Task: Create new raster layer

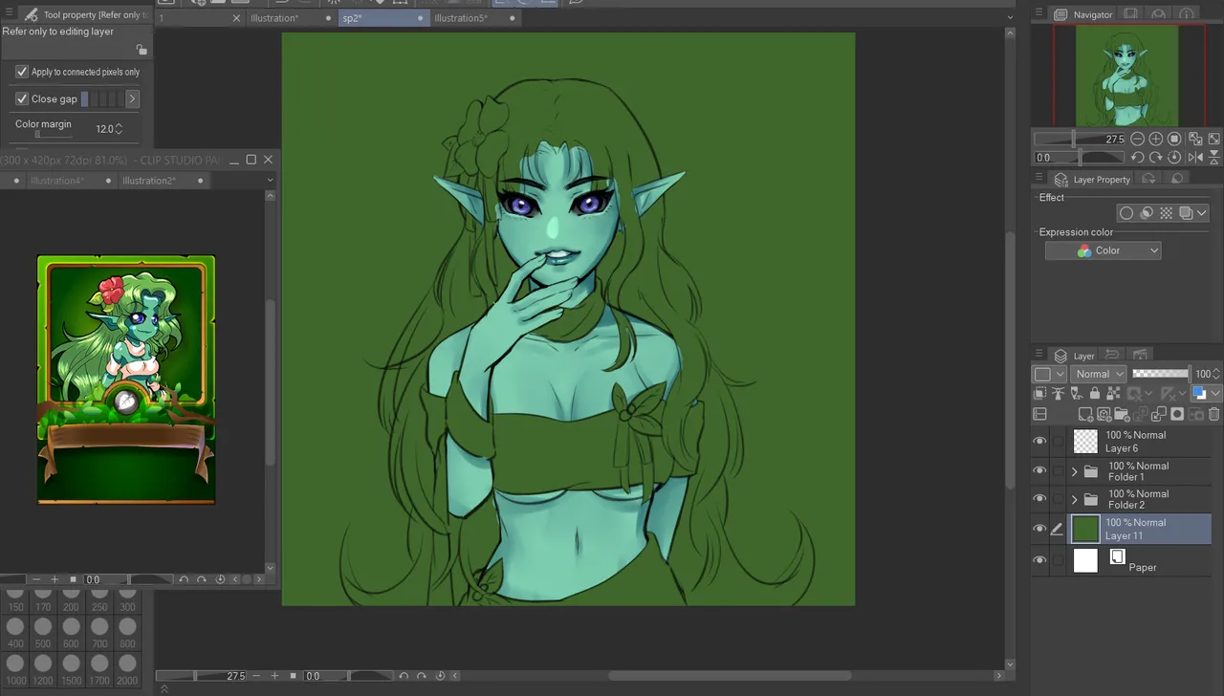Action: pyautogui.click(x=1085, y=414)
